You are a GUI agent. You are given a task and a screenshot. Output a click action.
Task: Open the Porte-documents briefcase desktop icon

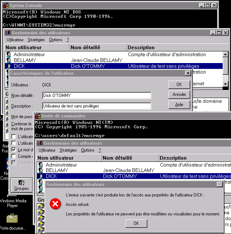[x=12, y=218]
